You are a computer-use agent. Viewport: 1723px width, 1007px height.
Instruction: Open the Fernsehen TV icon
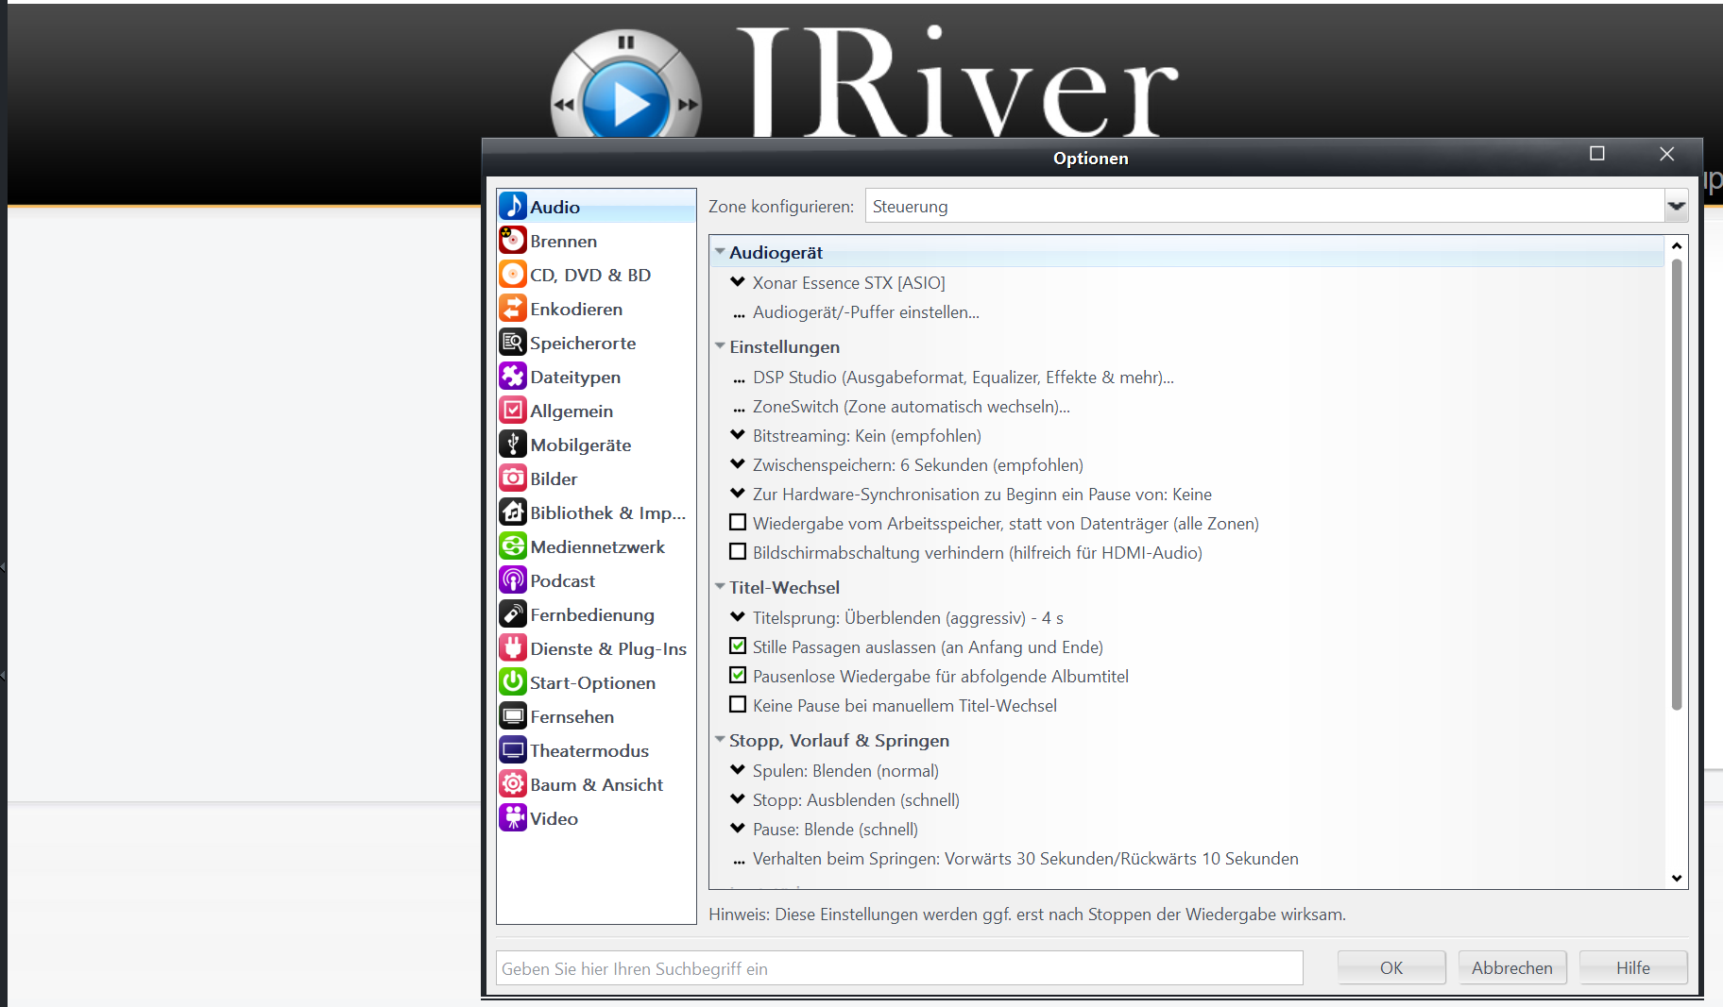513,715
